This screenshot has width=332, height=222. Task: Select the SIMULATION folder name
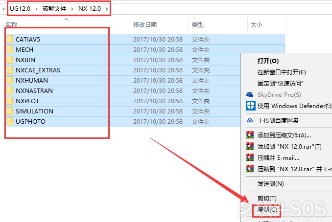pyautogui.click(x=34, y=111)
